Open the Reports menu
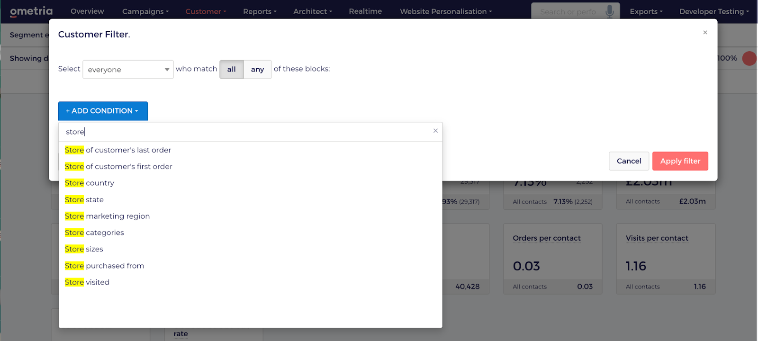The height and width of the screenshot is (341, 758). click(x=259, y=11)
